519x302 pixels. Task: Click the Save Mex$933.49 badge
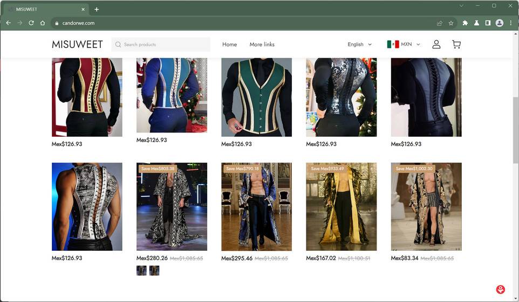click(x=327, y=168)
